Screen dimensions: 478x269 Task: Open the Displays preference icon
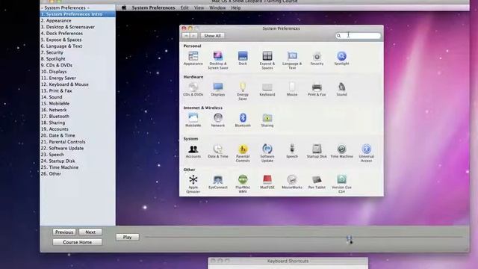point(218,87)
